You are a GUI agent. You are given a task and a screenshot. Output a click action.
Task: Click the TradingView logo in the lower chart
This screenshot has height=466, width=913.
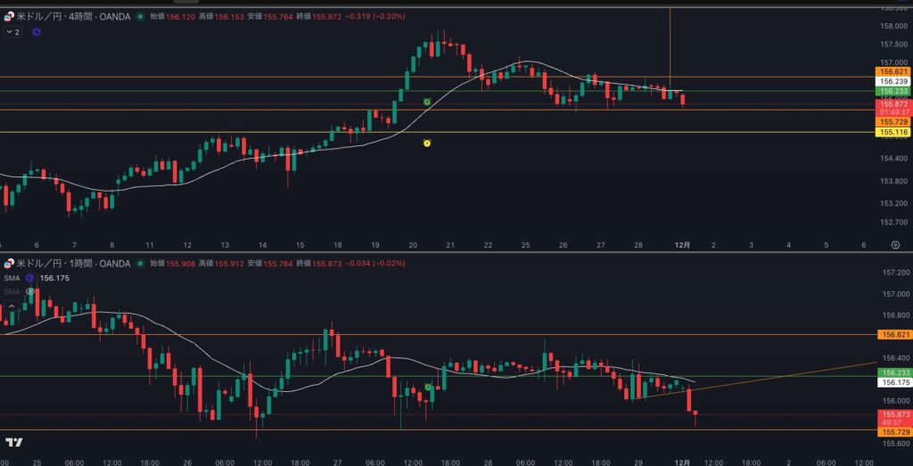click(x=13, y=442)
